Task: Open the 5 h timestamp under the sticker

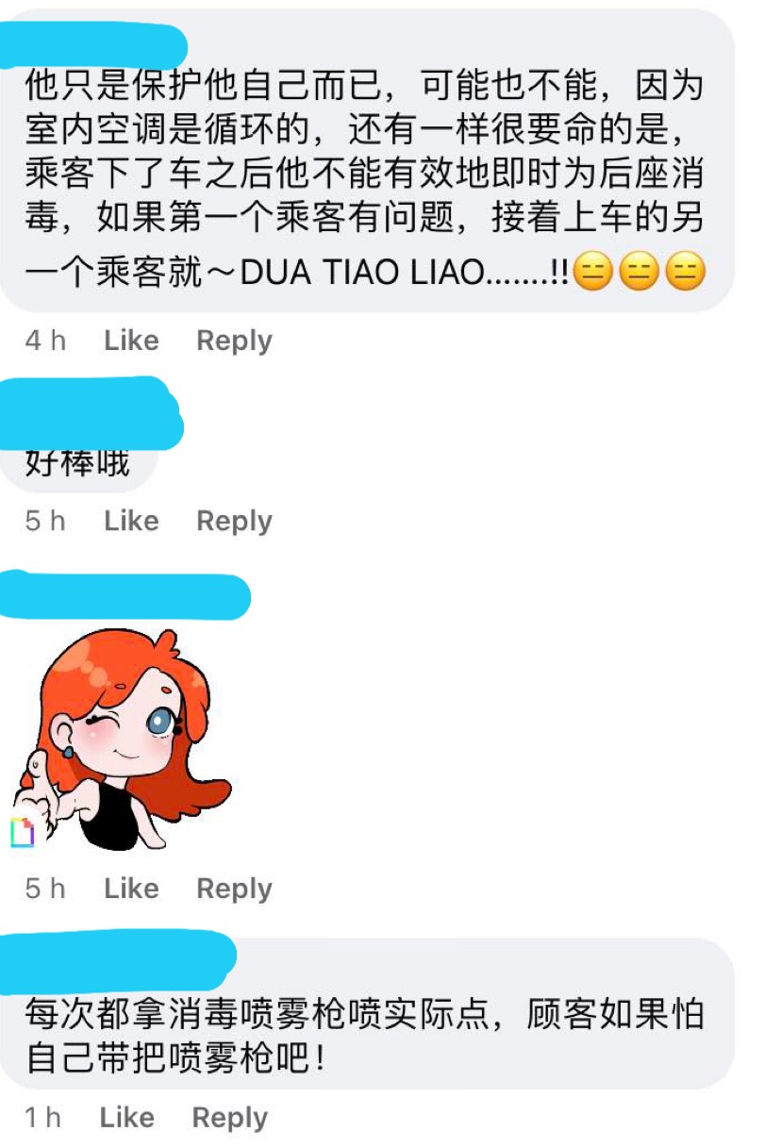Action: click(45, 889)
